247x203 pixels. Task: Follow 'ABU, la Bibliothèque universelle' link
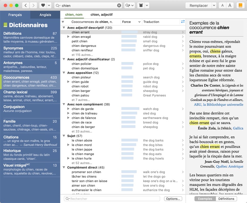tap(218, 105)
